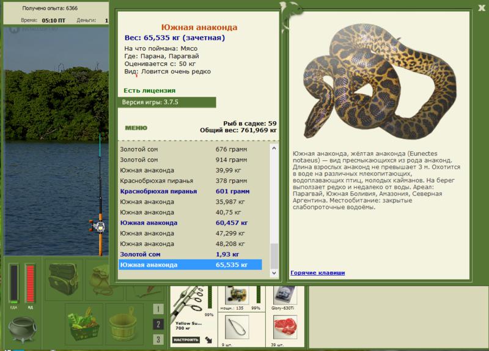The width and height of the screenshot is (489, 351).
Task: Open the Горячие клавиши link
Action: [x=317, y=273]
